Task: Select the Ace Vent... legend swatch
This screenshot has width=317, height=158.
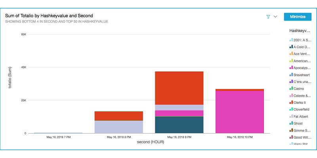Action: 291,54
